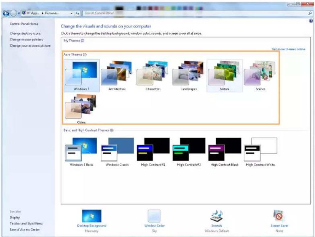Viewport: 315px width, 237px height.
Task: Open Change desktop icons link
Action: point(25,33)
